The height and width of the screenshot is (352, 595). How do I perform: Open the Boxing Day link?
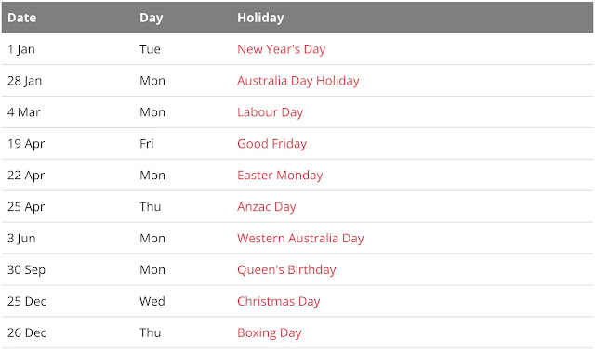(x=269, y=332)
